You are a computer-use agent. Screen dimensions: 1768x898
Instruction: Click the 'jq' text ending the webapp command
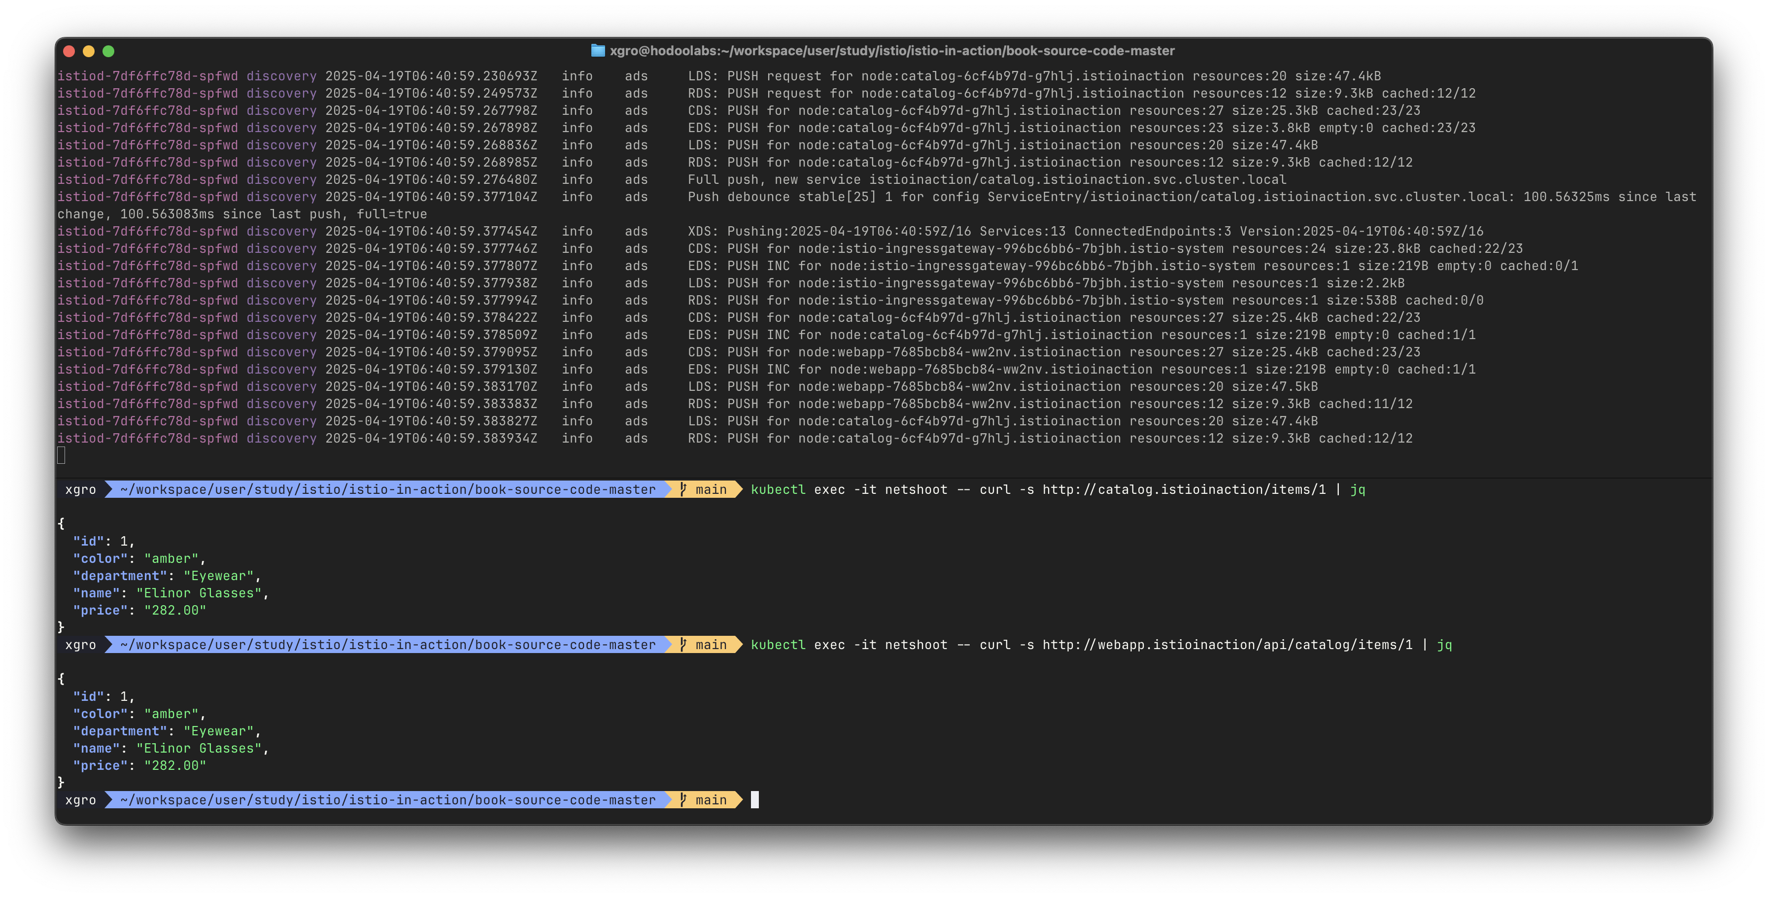(1444, 645)
